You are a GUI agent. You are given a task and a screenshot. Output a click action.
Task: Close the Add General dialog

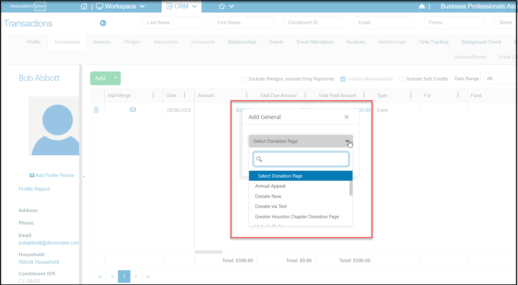coord(346,117)
